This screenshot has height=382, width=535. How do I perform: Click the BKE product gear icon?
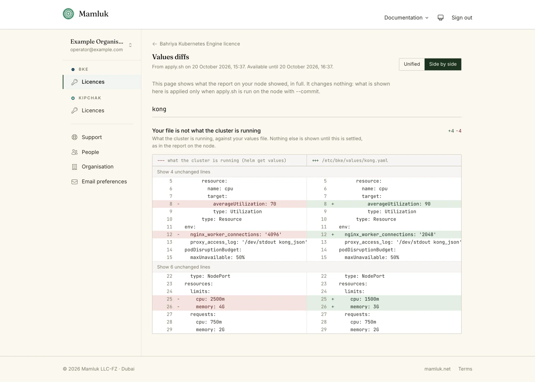coord(73,69)
